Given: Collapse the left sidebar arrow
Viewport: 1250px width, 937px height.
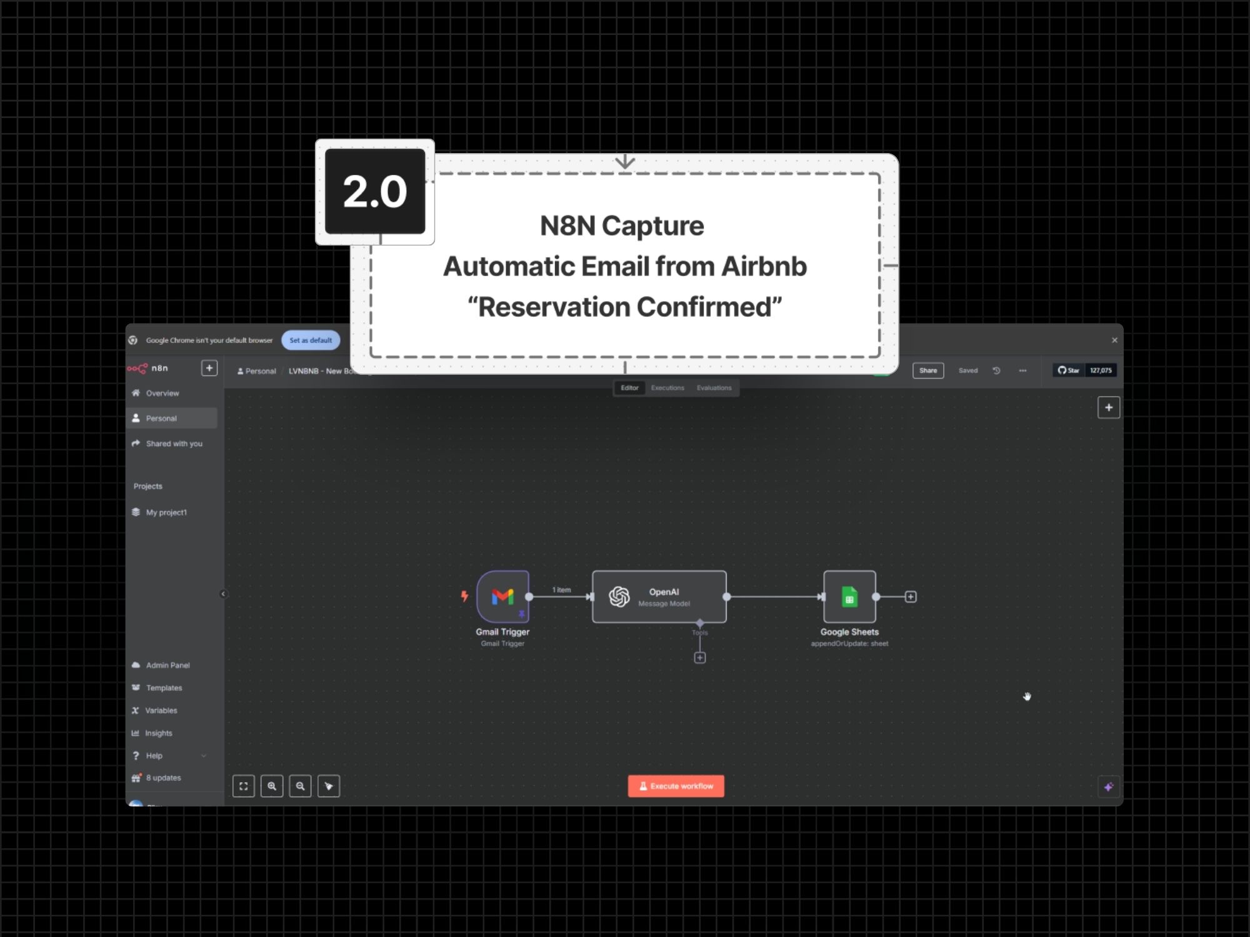Looking at the screenshot, I should [223, 593].
